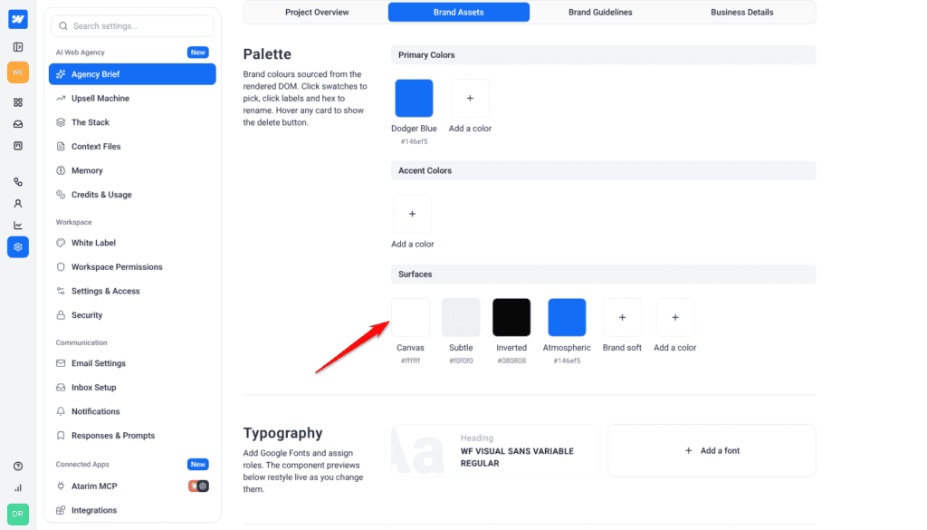
Task: Toggle the sidebar panel icon
Action: [18, 47]
